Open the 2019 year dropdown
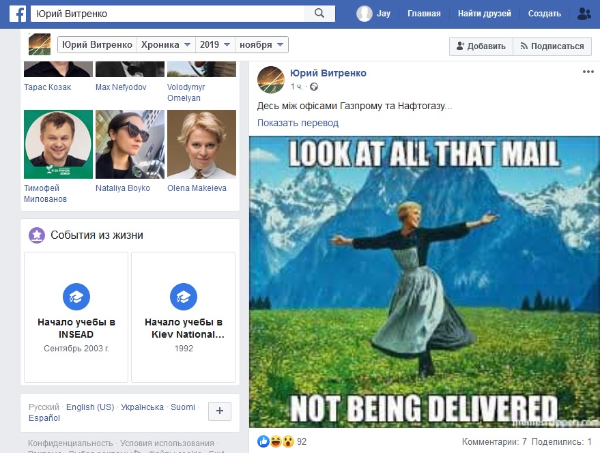 click(214, 45)
